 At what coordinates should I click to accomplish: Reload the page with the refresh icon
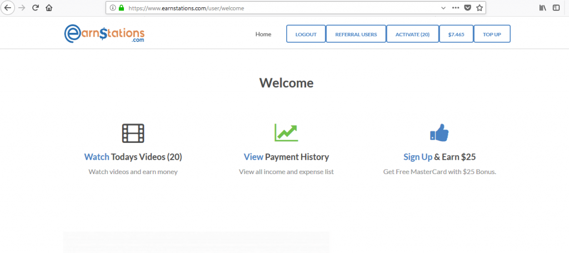(36, 8)
